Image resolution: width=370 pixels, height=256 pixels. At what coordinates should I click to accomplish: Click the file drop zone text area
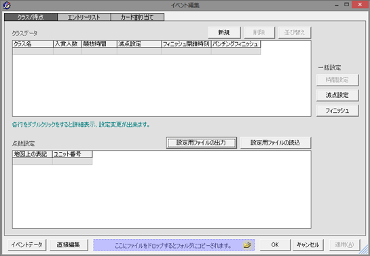[x=173, y=245]
